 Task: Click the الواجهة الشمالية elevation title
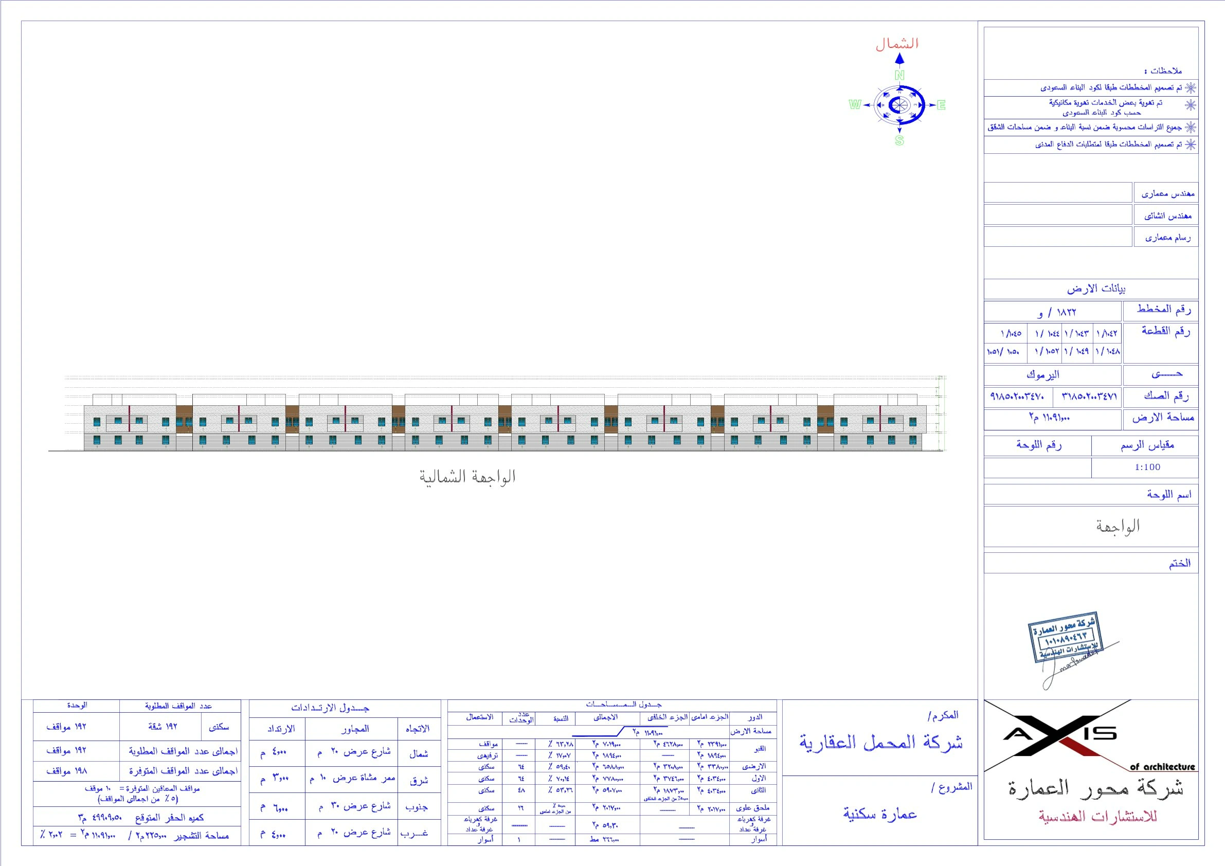point(467,477)
